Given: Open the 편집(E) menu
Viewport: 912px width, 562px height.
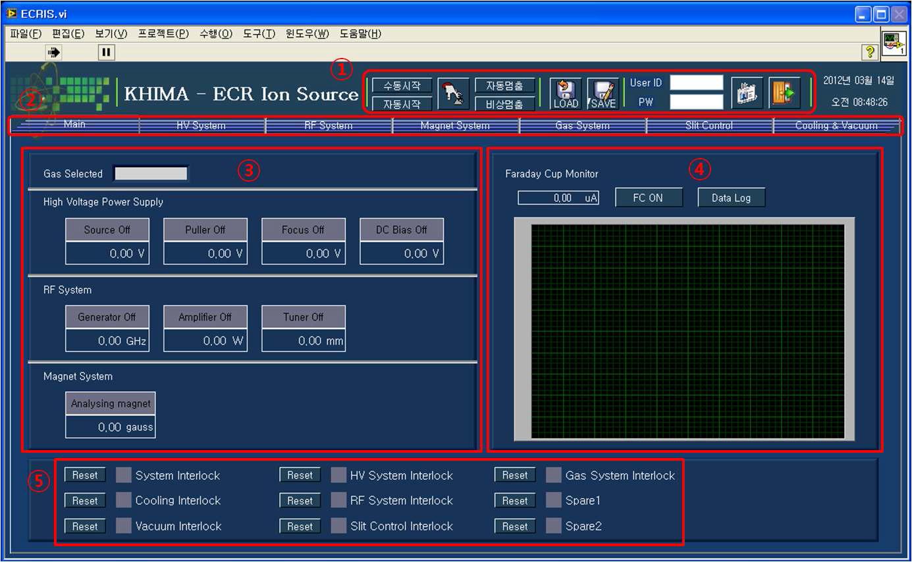Looking at the screenshot, I should pos(68,34).
